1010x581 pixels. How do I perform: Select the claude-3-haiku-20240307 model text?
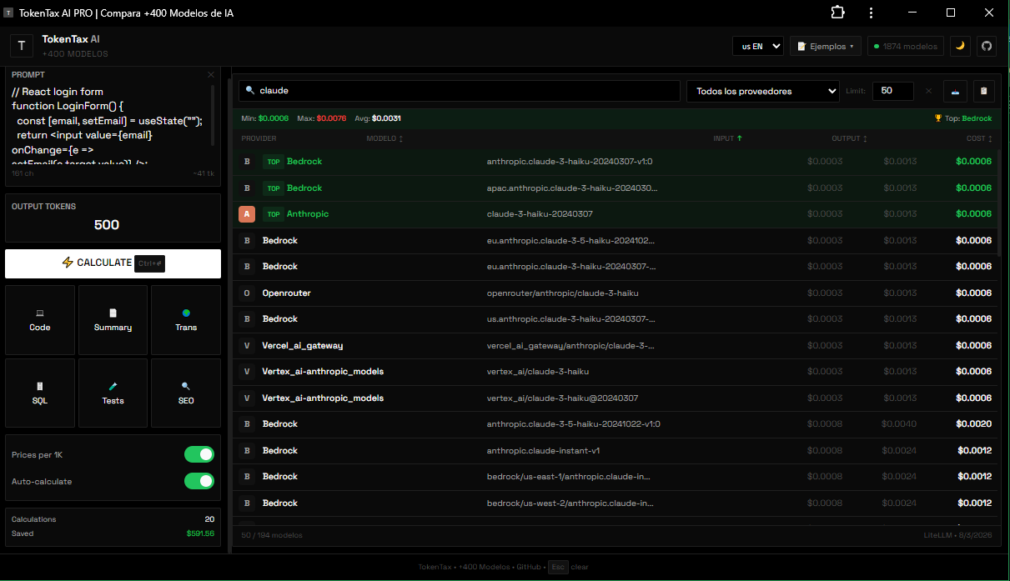click(540, 214)
